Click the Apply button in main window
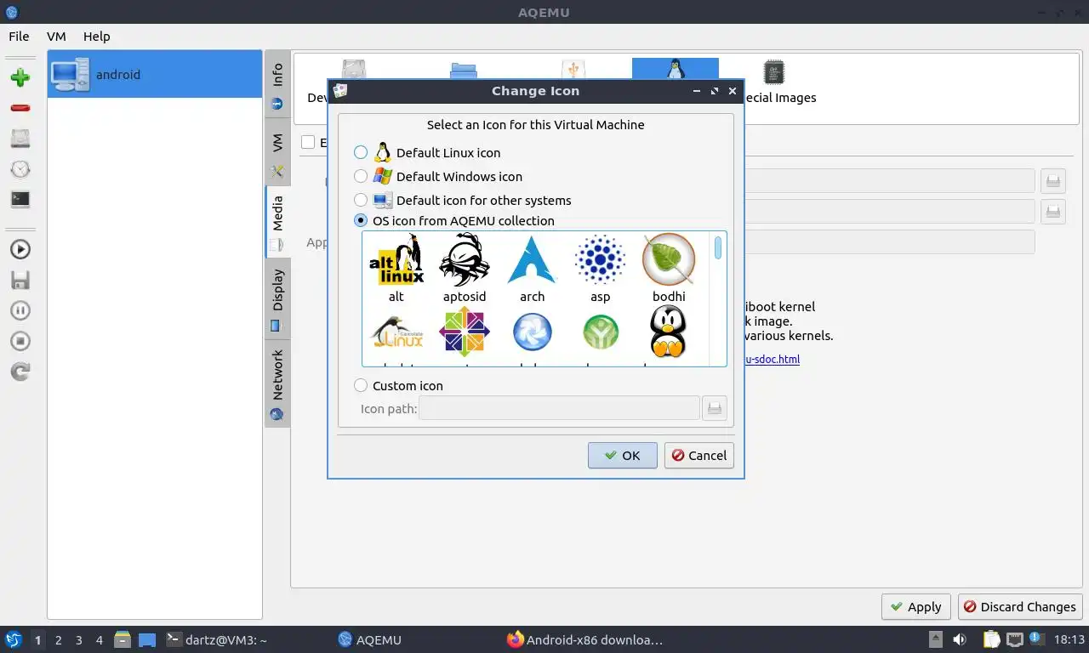This screenshot has height=653, width=1089. 915,606
